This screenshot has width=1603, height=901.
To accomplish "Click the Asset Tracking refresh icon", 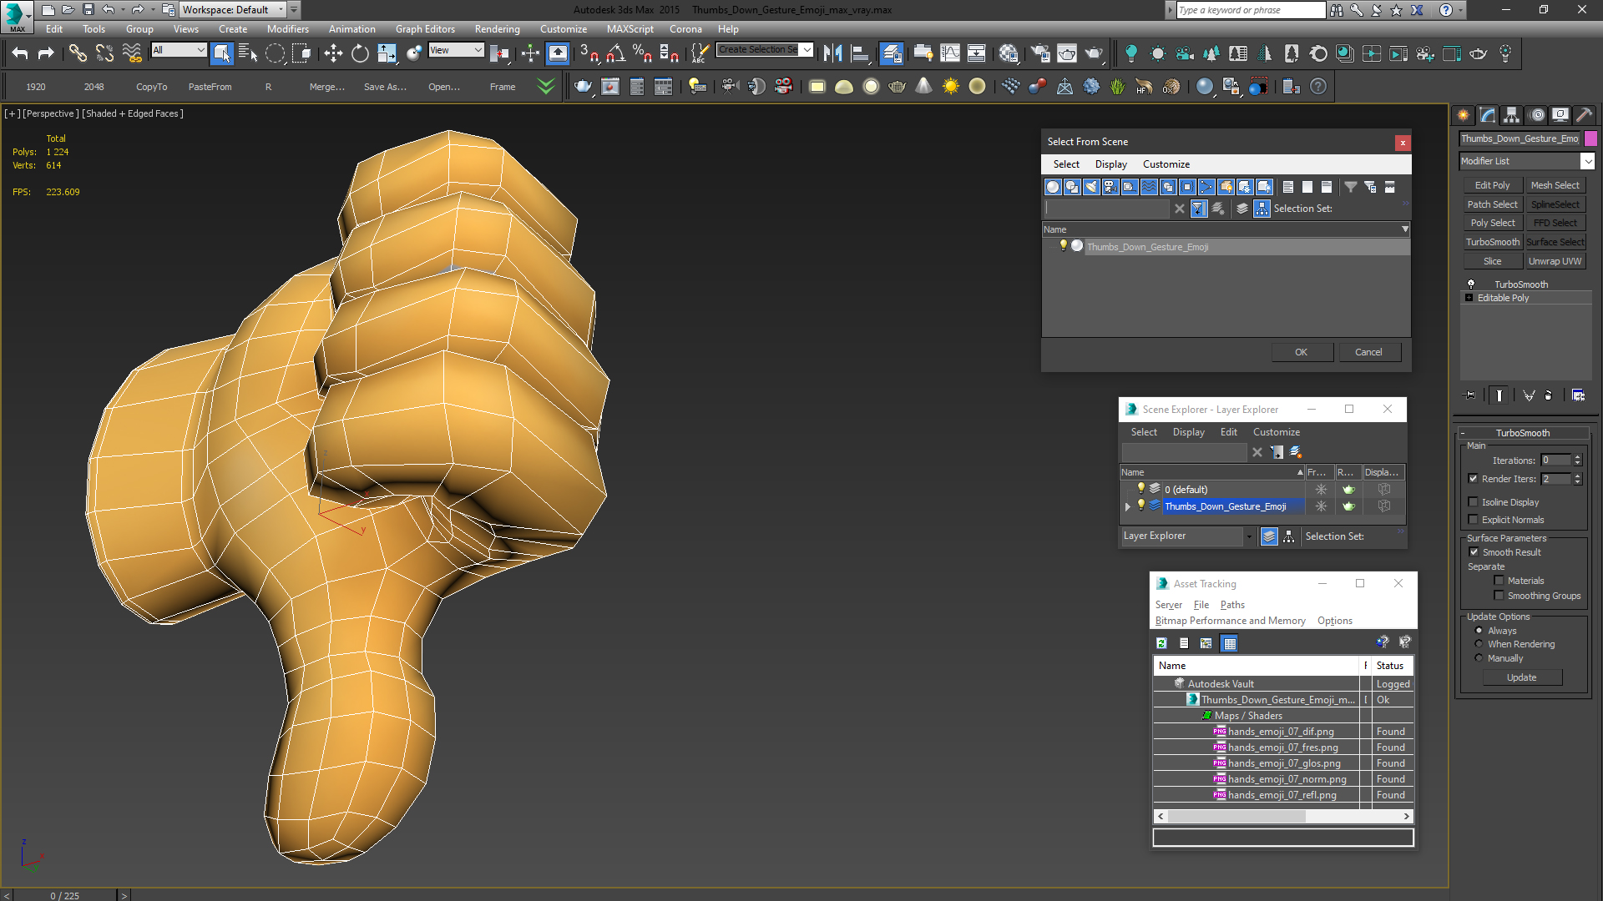I will coord(1161,643).
